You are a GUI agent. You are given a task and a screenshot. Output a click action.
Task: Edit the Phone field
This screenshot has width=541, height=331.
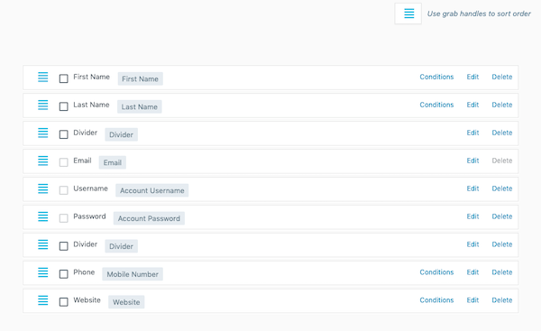point(472,272)
